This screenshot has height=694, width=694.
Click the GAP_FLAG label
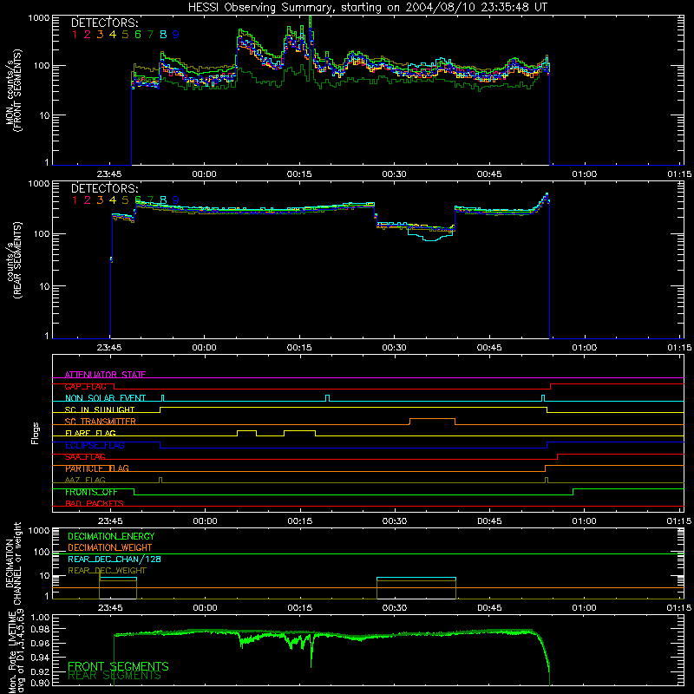tap(85, 386)
